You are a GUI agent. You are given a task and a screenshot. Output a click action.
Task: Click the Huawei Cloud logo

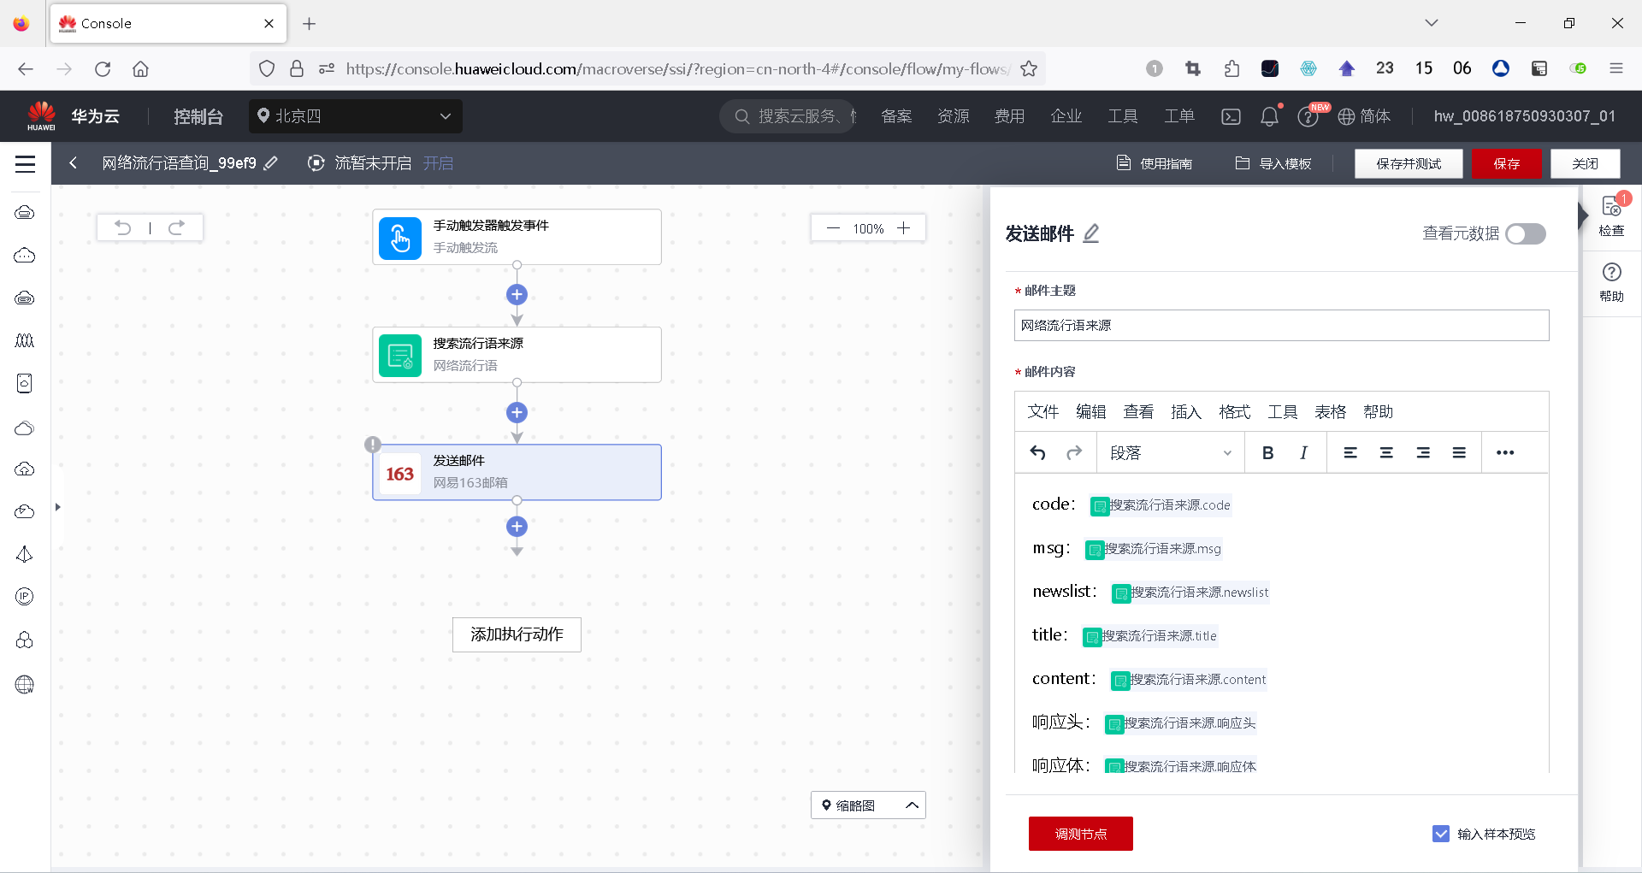[41, 116]
